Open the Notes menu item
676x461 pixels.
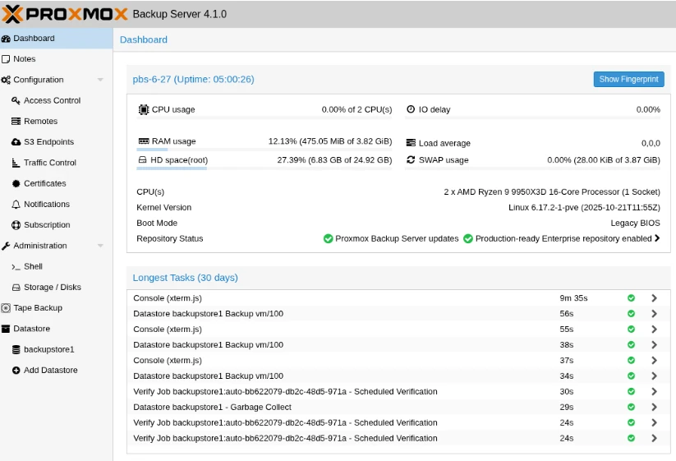coord(24,59)
